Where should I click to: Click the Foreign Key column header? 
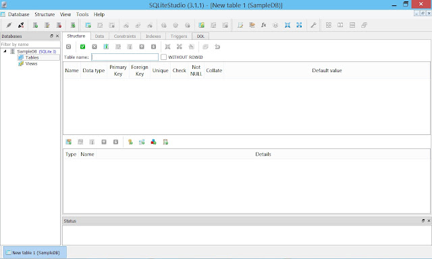pos(140,70)
